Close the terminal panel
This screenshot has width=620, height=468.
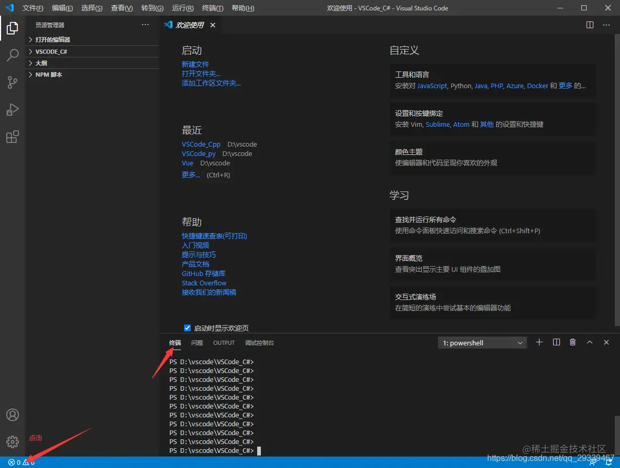pos(606,342)
